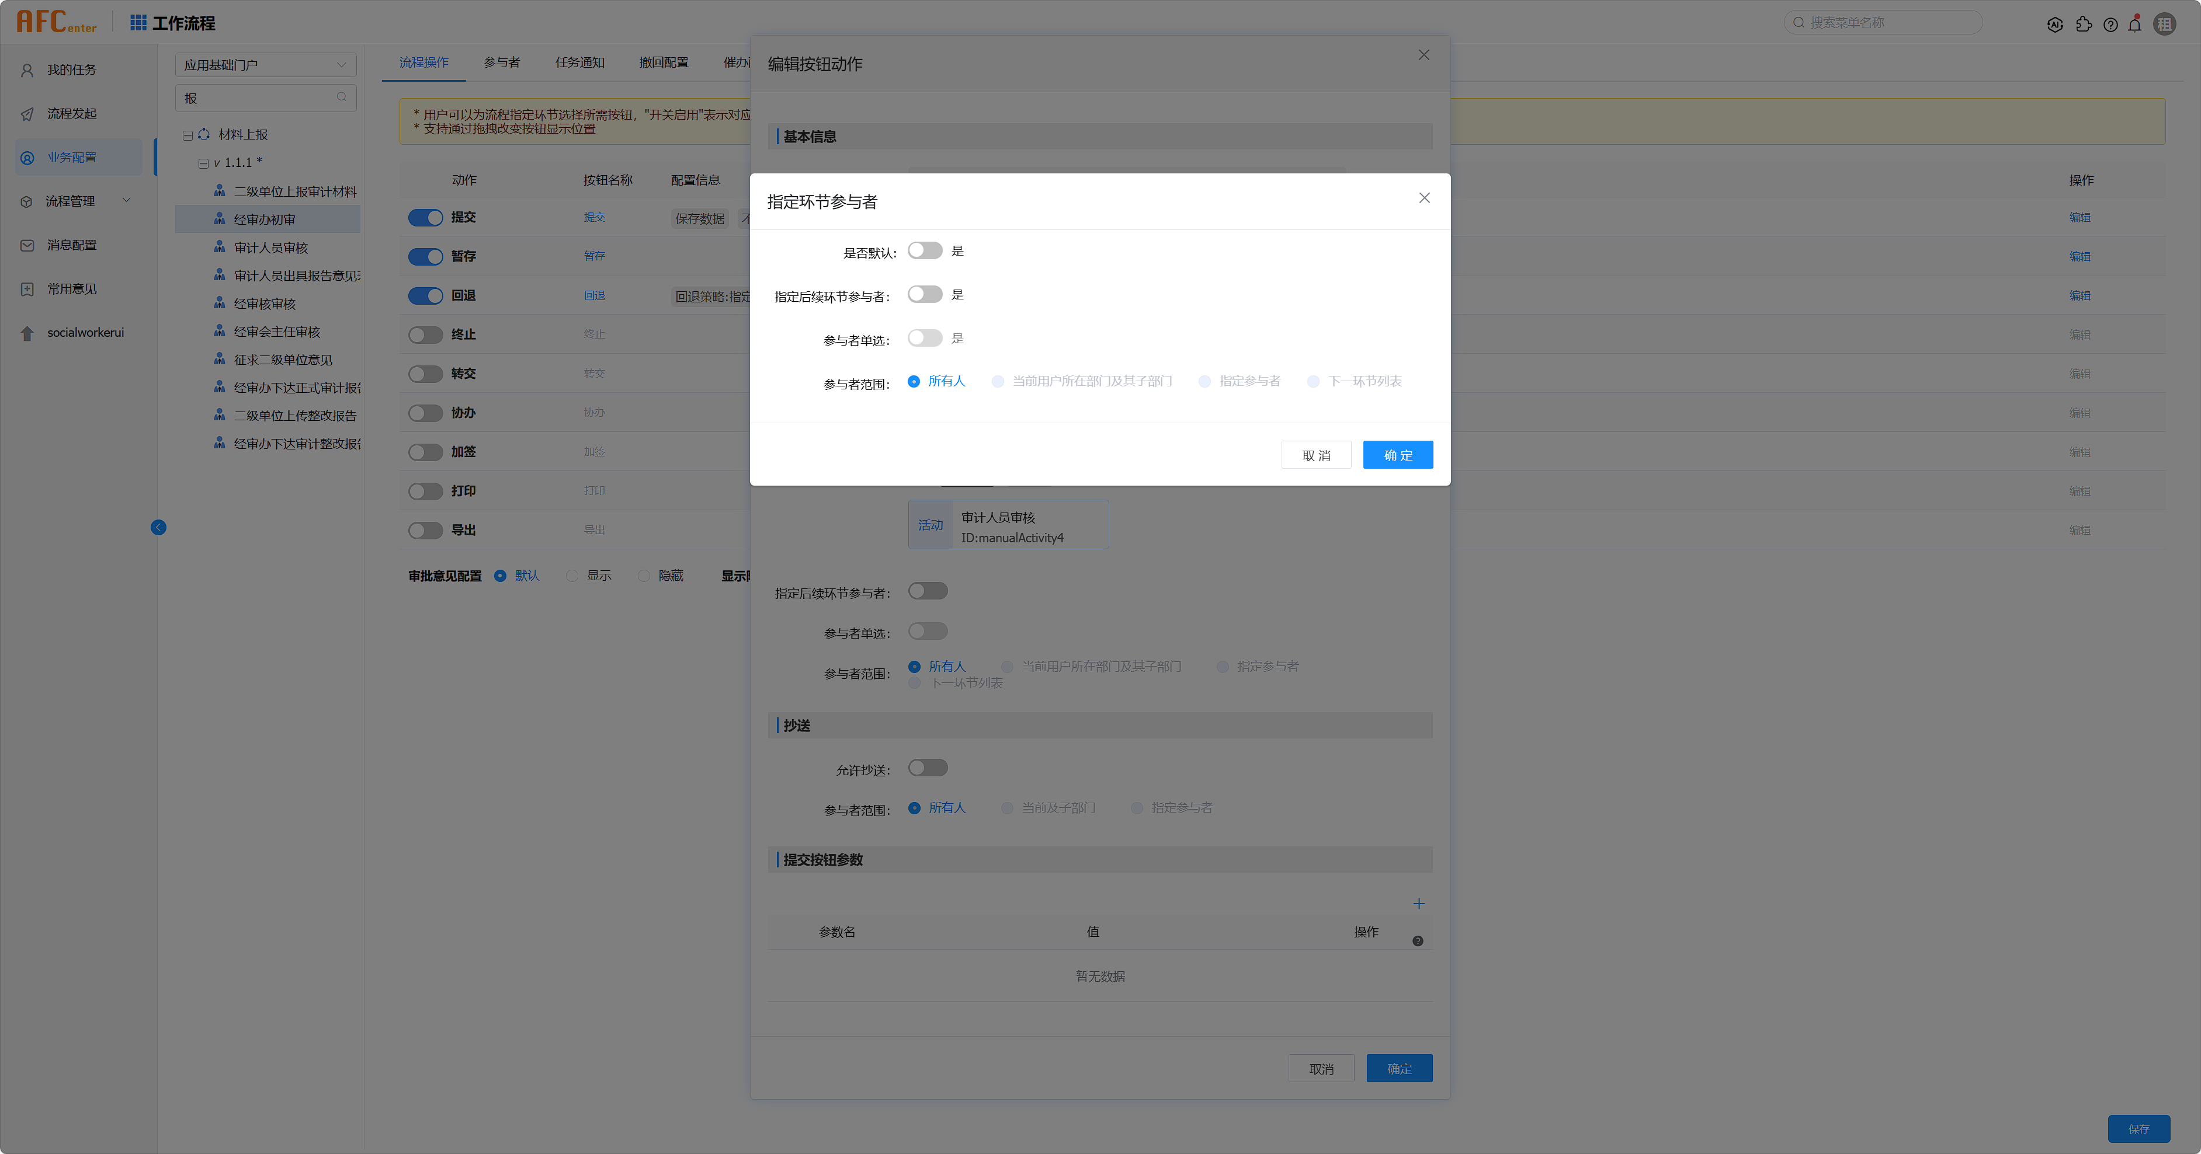
Task: Open the 应用基础门户 dropdown
Action: point(265,65)
